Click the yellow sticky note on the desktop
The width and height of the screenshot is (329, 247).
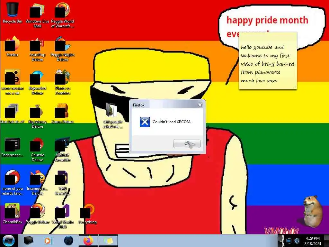click(268, 61)
